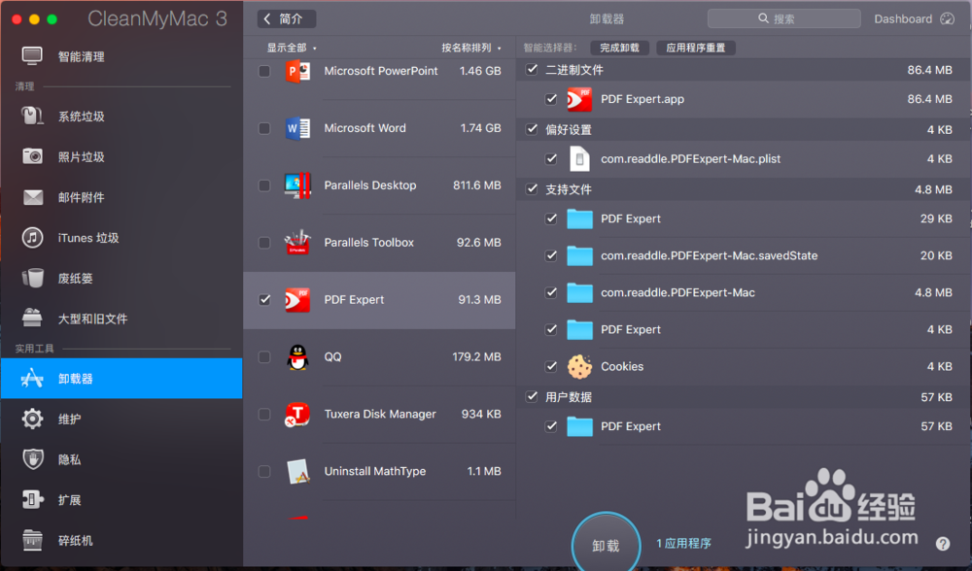Open the 显示全部 filter dropdown
The width and height of the screenshot is (972, 571).
click(x=292, y=48)
